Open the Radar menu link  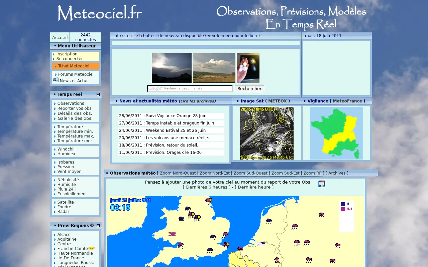[63, 212]
